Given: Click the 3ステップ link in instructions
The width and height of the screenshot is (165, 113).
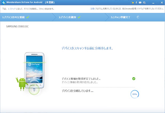Looking at the screenshot, I should [x=12, y=9].
